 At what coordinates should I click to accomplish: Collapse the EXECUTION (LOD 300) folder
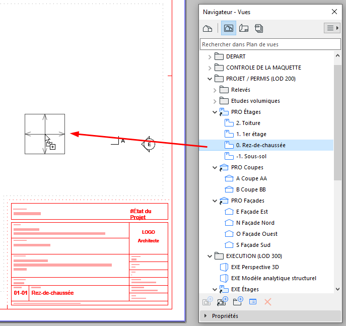[x=210, y=256]
